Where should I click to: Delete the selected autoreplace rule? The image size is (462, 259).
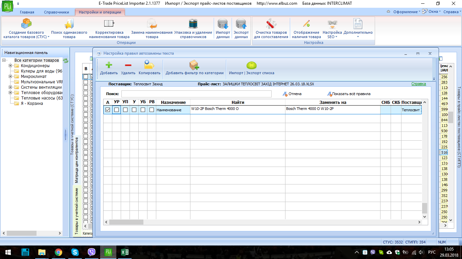(x=128, y=68)
